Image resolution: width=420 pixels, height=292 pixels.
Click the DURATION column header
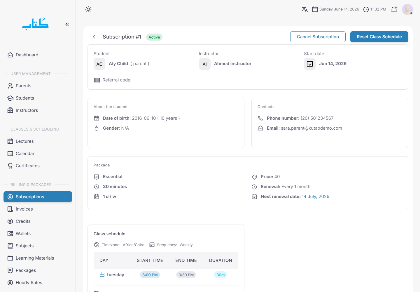[x=220, y=260]
